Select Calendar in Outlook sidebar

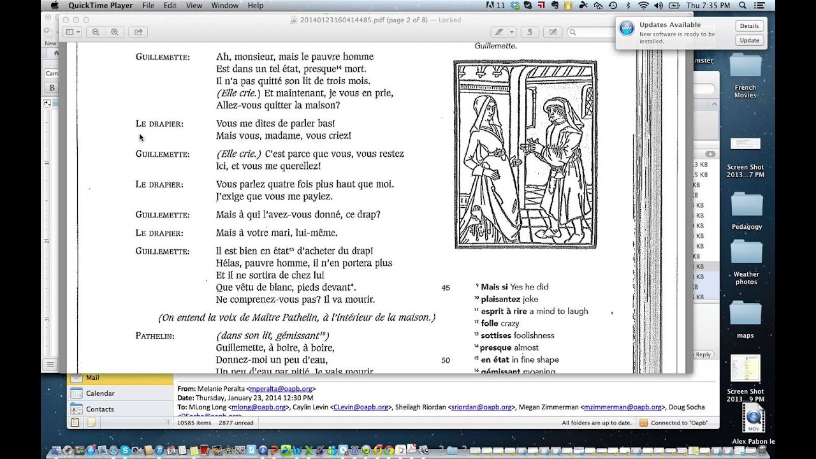pyautogui.click(x=120, y=393)
